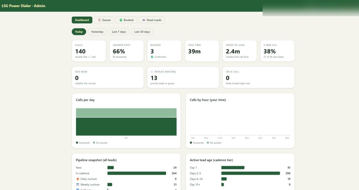Click the Days 2–5 count 206
The image size is (359, 190).
click(x=288, y=173)
